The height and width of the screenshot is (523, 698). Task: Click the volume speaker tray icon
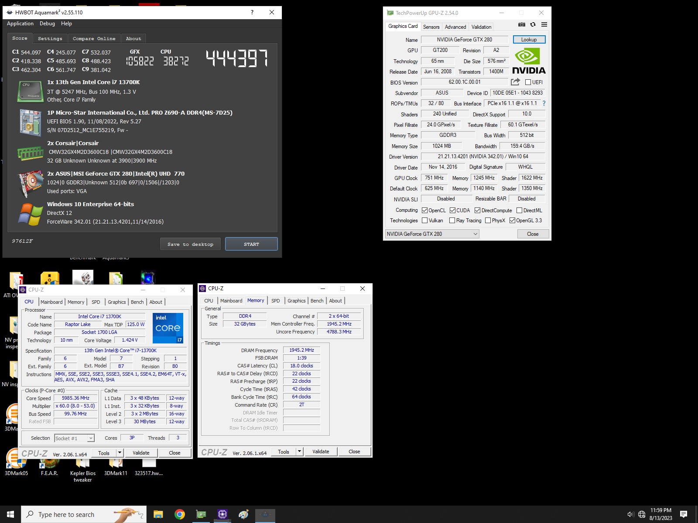[x=630, y=514]
